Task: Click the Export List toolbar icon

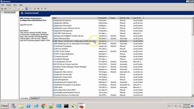Action: tap(22, 9)
